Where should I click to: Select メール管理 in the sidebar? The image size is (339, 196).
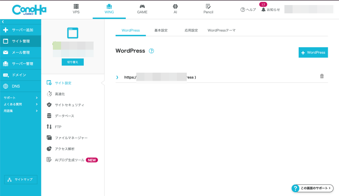[20, 52]
